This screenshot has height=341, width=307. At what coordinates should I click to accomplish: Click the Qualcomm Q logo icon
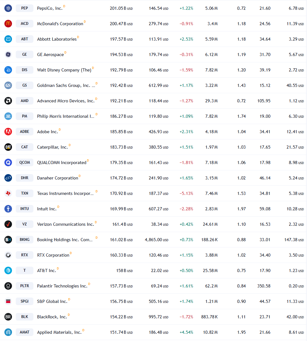[8, 163]
